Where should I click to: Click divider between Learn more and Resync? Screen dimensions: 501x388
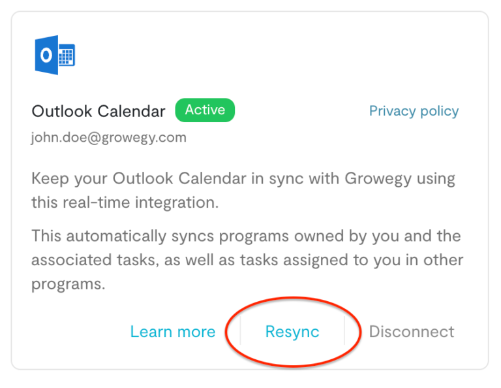[240, 332]
